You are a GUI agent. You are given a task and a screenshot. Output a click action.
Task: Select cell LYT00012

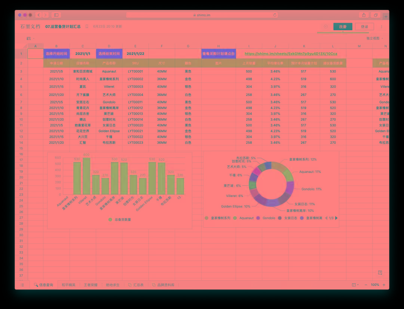tap(135, 108)
